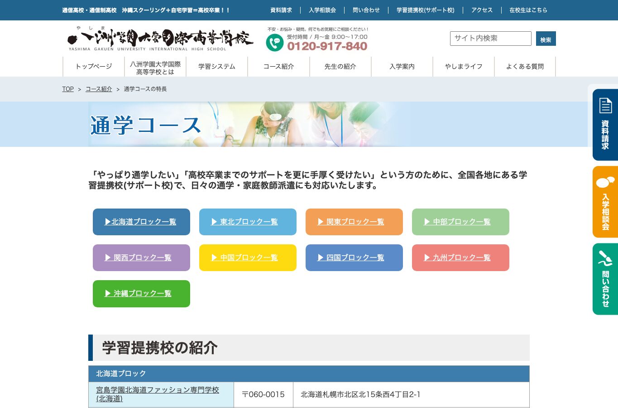Open the トップページ menu item
618x408 pixels.
pos(94,67)
